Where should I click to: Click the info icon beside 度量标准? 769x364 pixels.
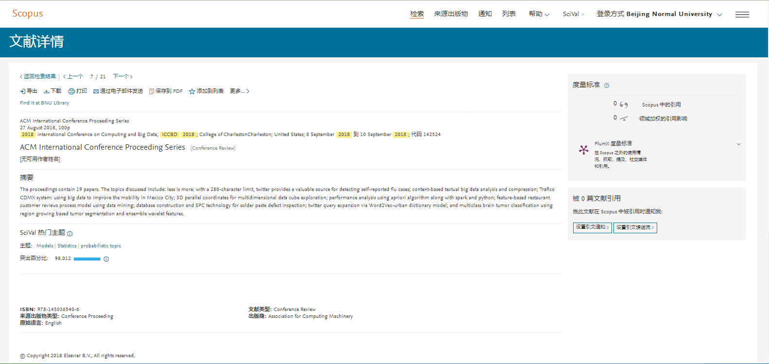[x=607, y=86]
